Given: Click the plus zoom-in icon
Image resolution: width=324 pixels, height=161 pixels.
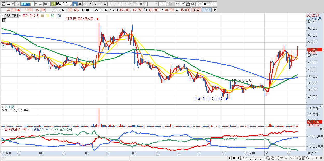Looking at the screenshot, I should point(317,158).
